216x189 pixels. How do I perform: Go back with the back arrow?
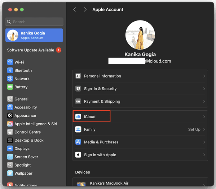(75, 9)
